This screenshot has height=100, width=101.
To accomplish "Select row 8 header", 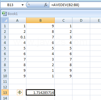I will point(5,65).
